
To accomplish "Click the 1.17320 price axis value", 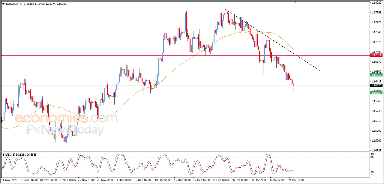I will pos(376,42).
